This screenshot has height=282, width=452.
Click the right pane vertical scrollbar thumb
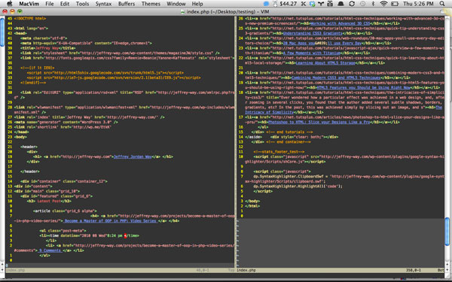coord(447,232)
